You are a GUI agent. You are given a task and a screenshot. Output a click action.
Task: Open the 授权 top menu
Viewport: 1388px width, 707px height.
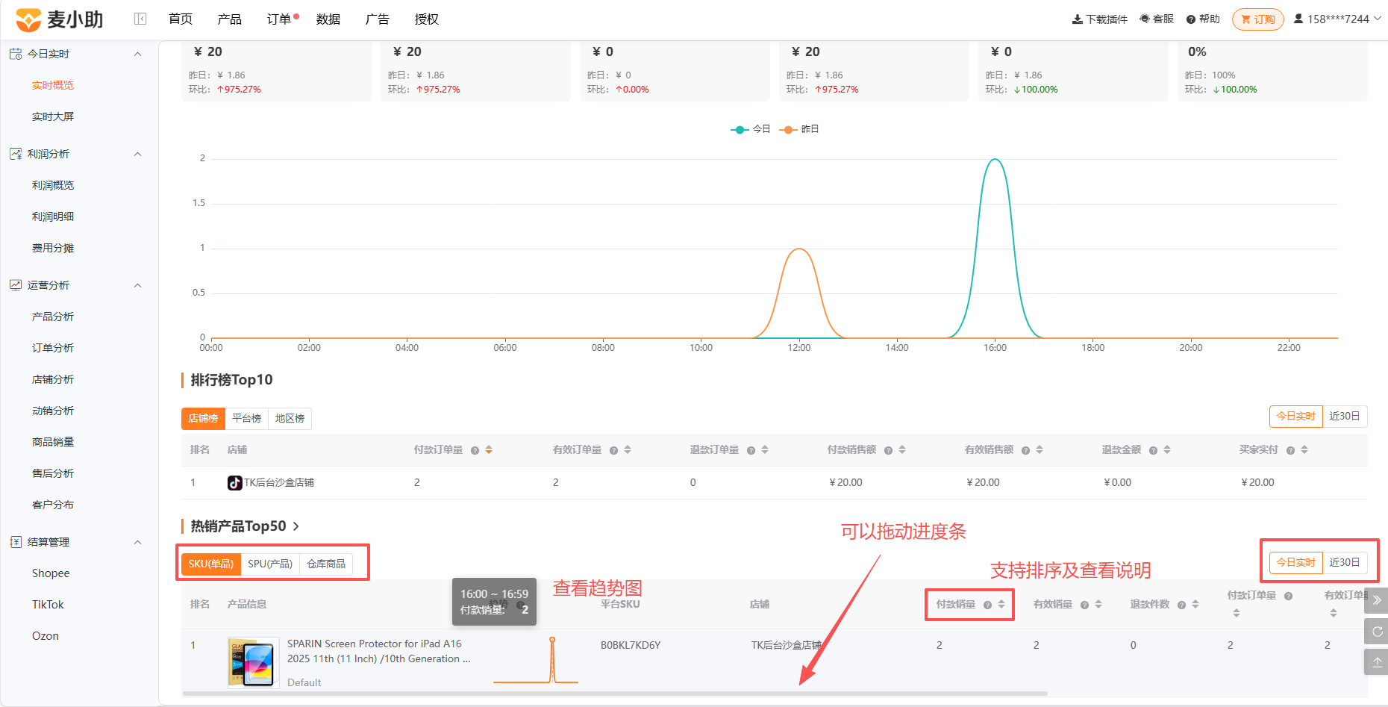pyautogui.click(x=427, y=19)
